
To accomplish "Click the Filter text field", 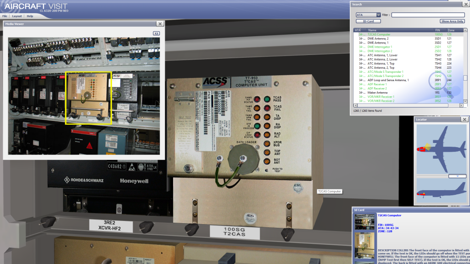I will point(428,15).
